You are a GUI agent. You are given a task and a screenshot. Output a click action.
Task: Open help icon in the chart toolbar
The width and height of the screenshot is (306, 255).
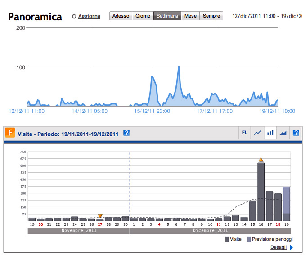pos(296,133)
